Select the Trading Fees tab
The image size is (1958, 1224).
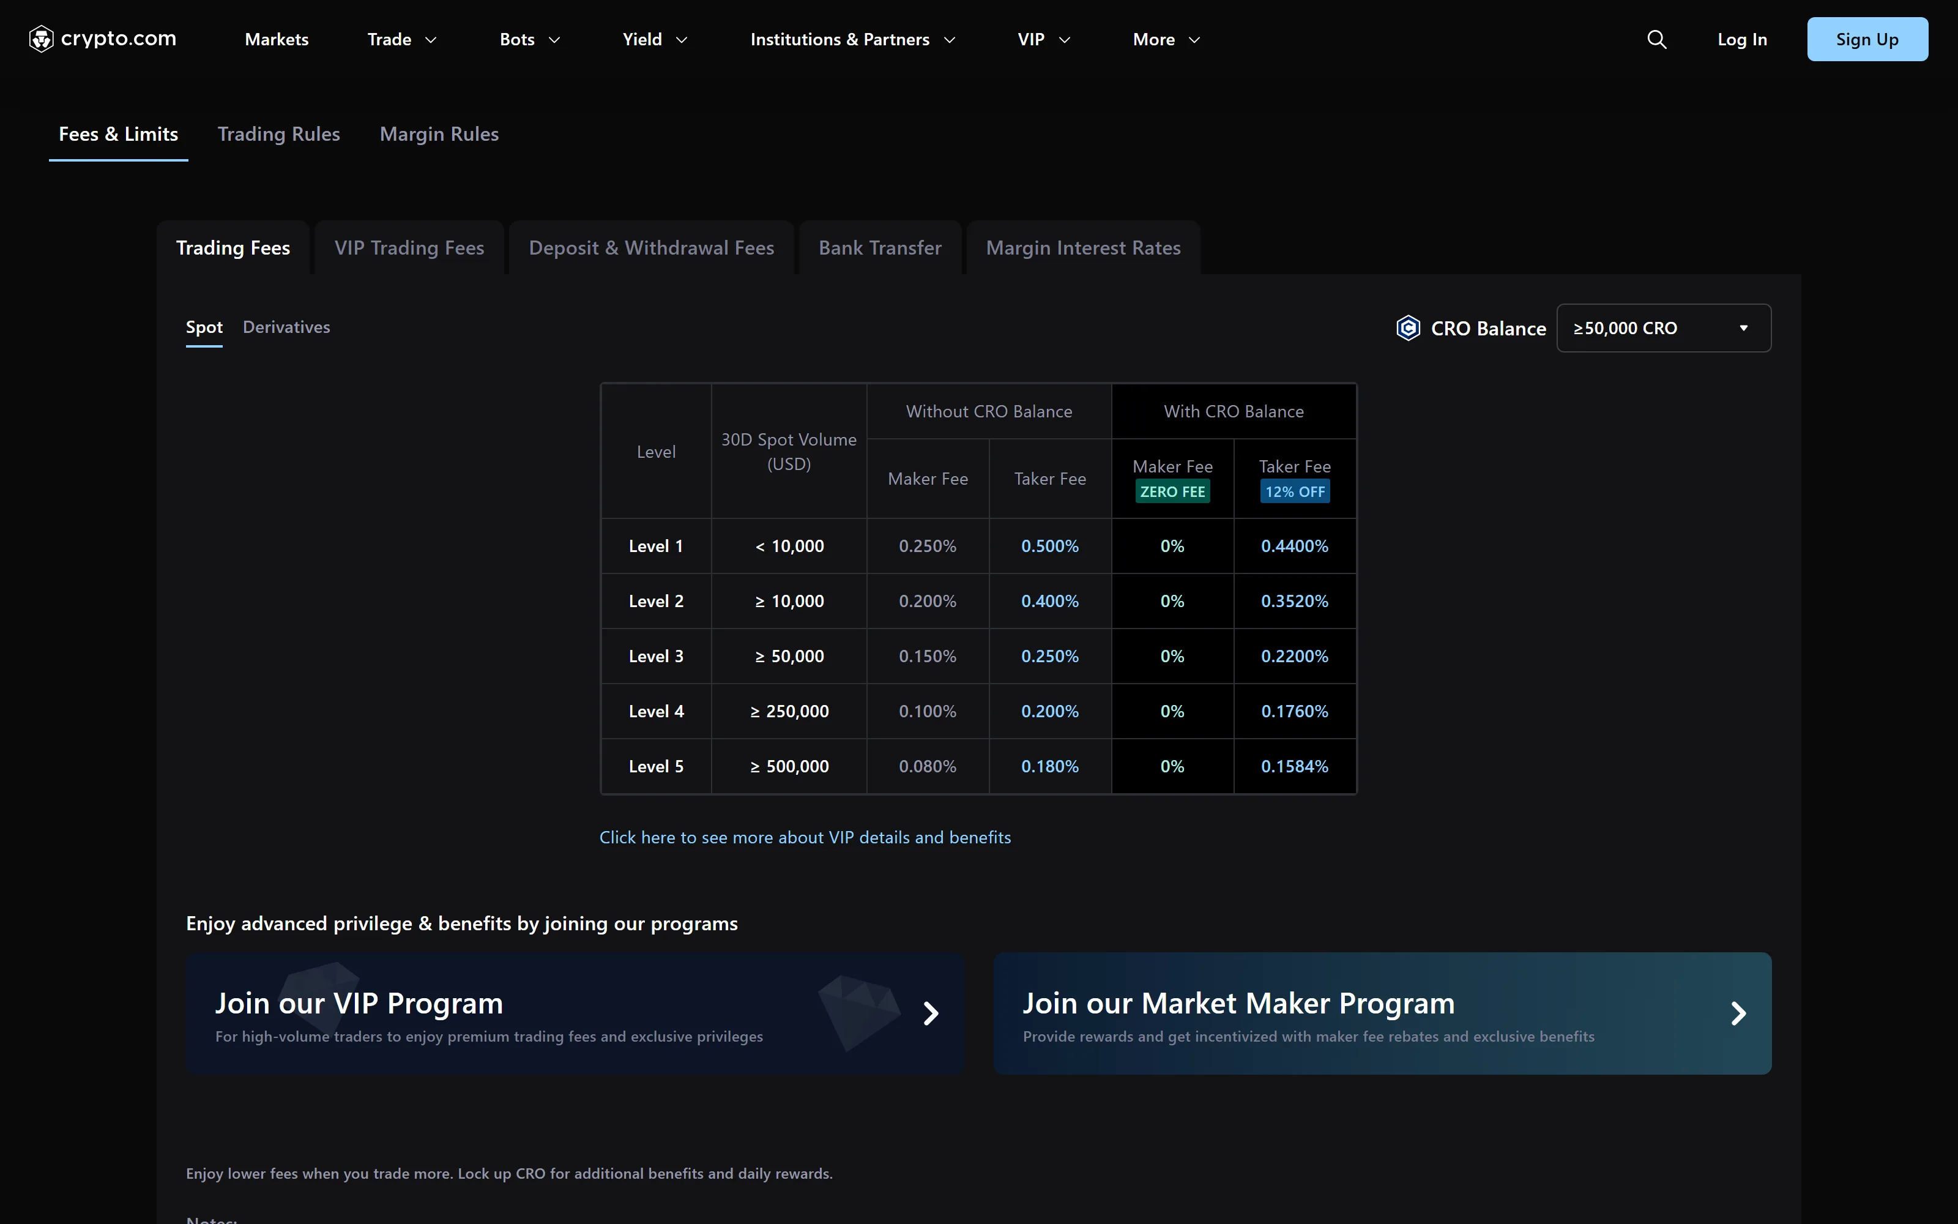tap(233, 248)
